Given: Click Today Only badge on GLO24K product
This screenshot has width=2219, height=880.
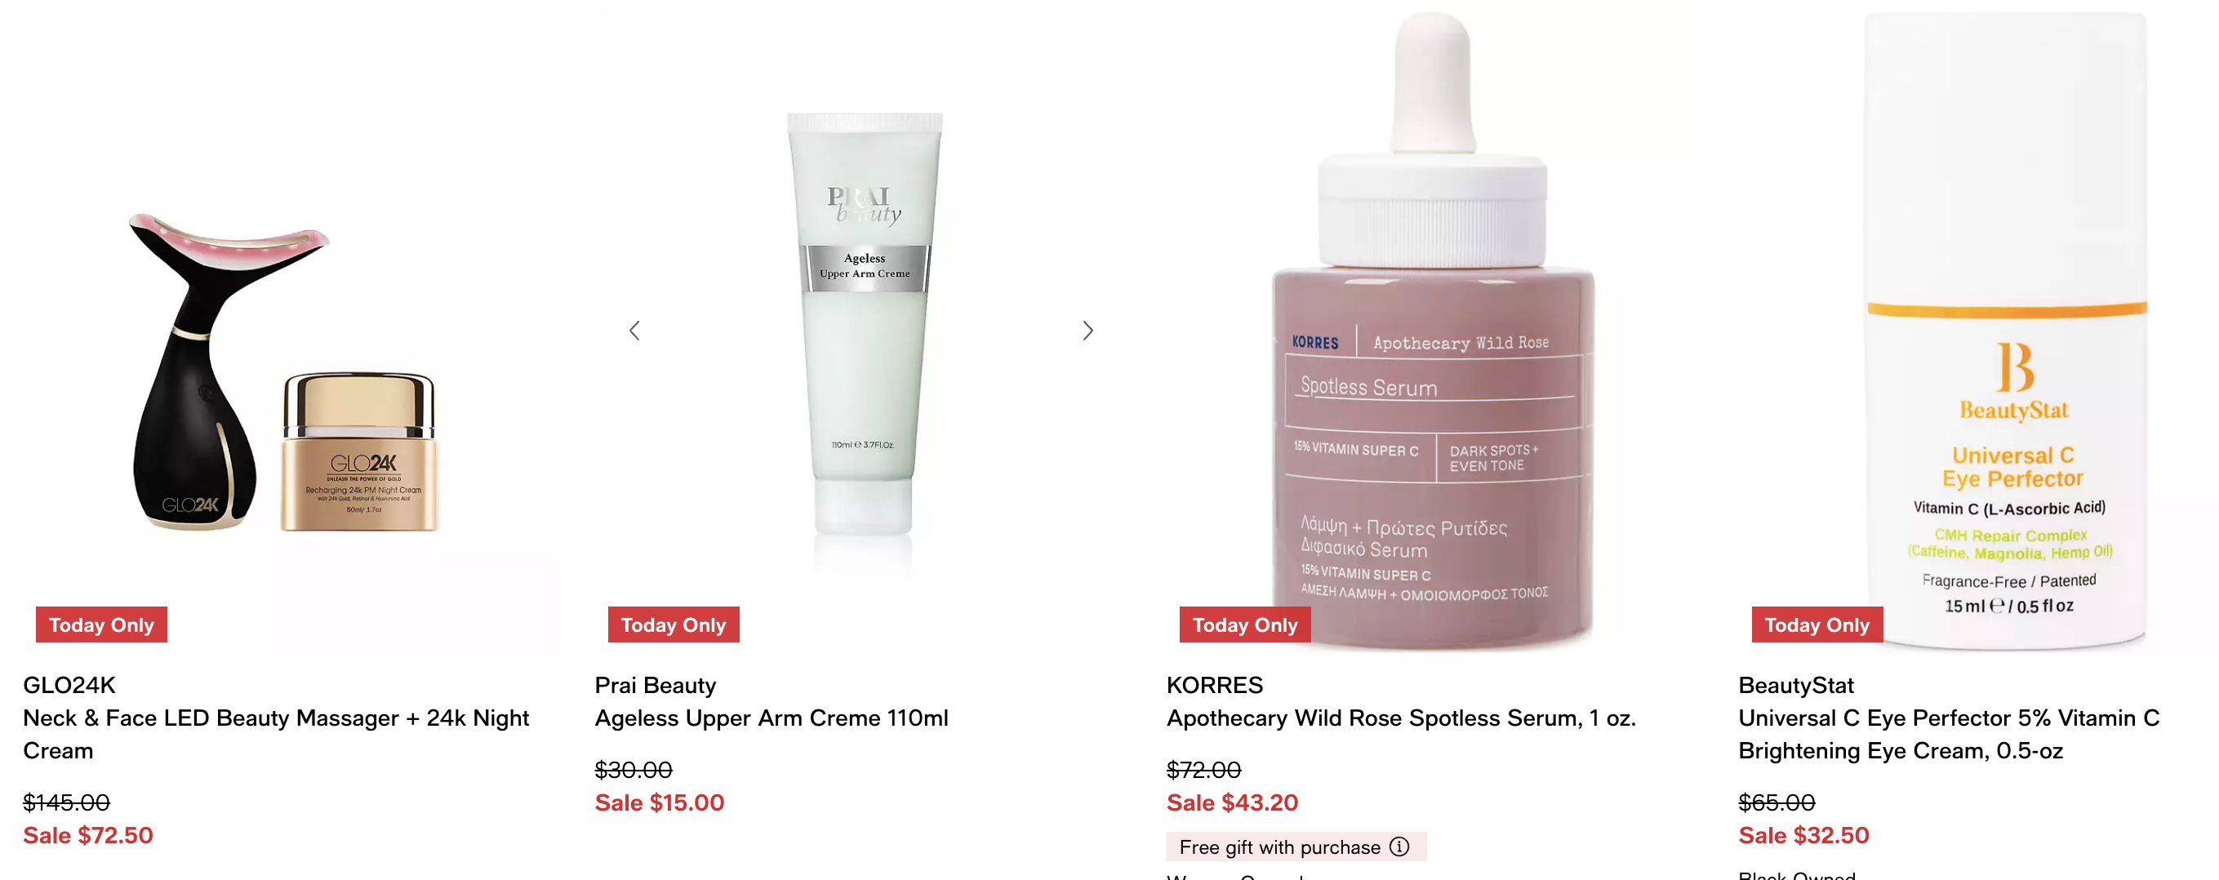Looking at the screenshot, I should (x=102, y=624).
